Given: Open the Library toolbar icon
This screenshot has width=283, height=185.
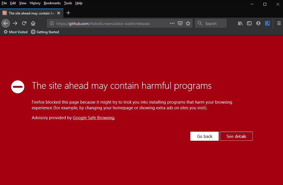Looking at the screenshot, I should point(240,23).
